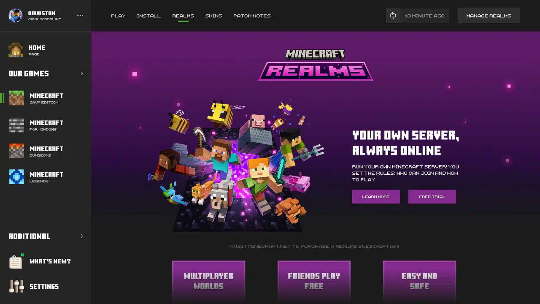Open the What's New notepad icon
This screenshot has height=304, width=540.
(x=16, y=261)
